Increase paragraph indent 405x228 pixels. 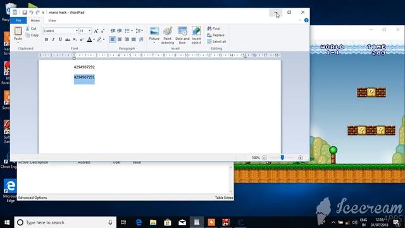click(x=120, y=31)
